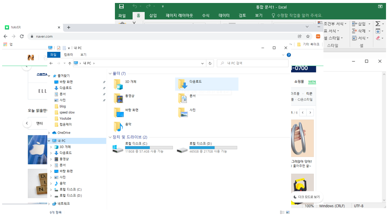
Task: Click Excel tell-me search field
Action: [297, 15]
